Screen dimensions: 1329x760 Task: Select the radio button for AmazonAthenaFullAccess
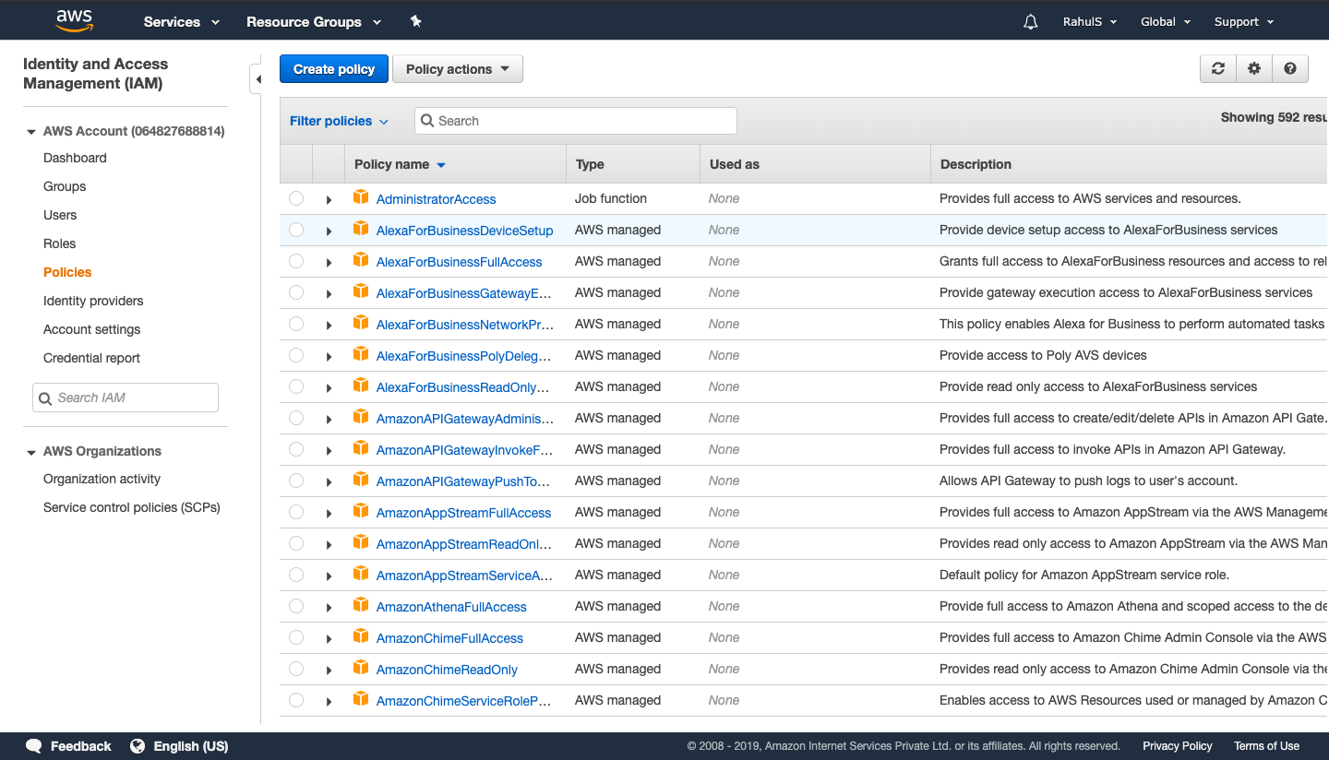coord(295,604)
